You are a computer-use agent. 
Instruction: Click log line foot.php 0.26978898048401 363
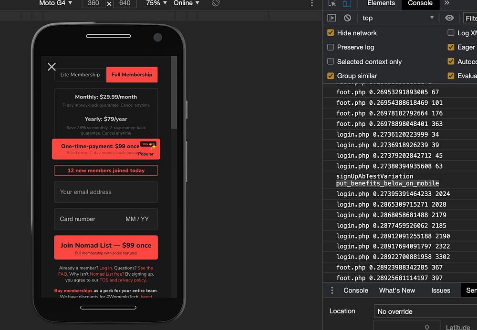[389, 124]
